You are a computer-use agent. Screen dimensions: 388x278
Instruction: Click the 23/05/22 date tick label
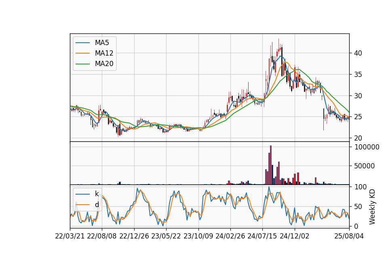(166, 236)
